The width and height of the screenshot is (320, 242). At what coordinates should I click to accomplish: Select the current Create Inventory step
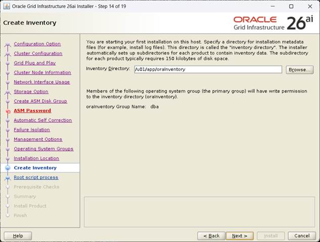[x=35, y=168]
